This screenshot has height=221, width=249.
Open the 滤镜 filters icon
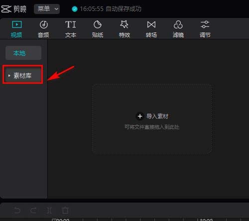coord(178,24)
